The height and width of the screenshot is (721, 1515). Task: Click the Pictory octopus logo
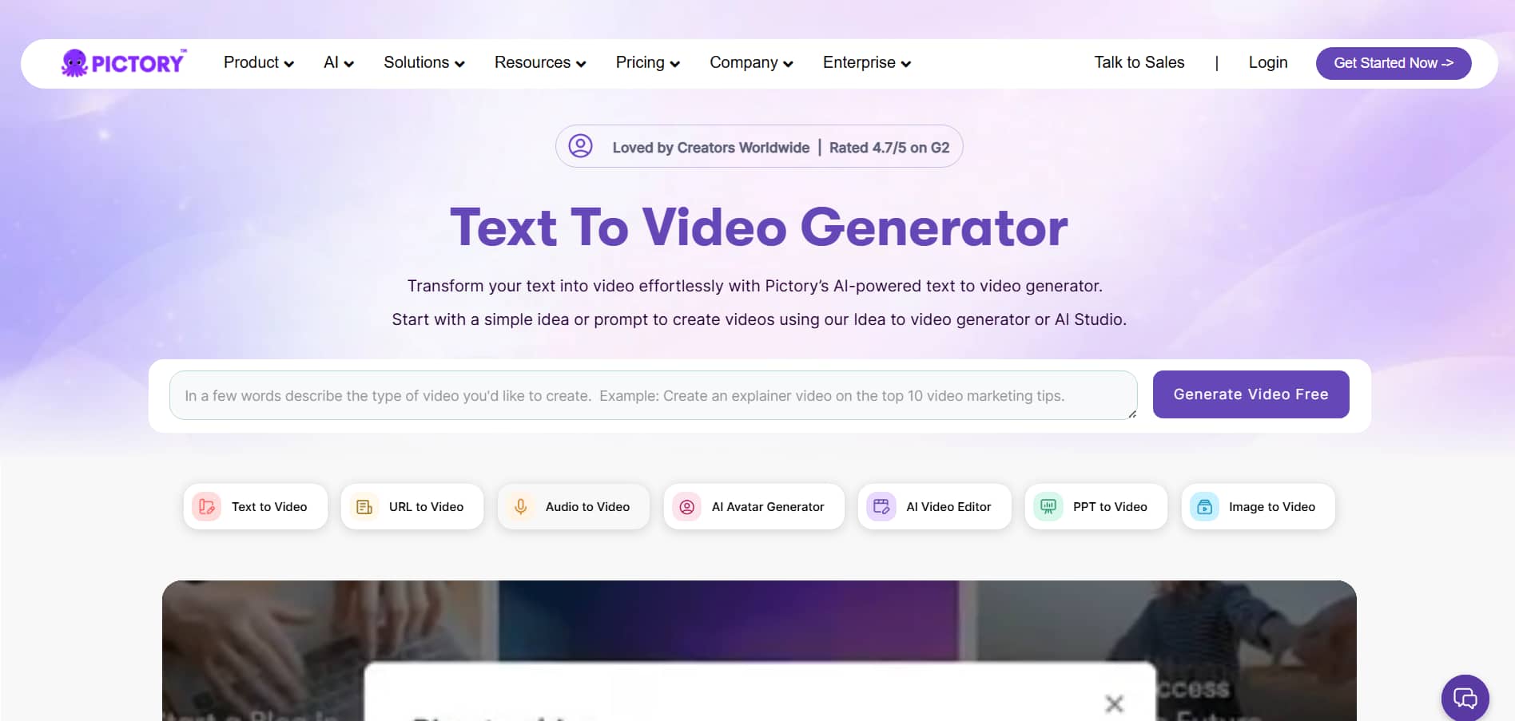tap(123, 63)
